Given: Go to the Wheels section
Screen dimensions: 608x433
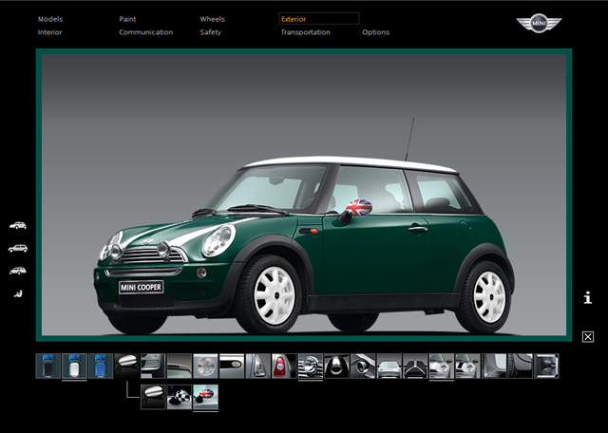Looking at the screenshot, I should tap(212, 19).
